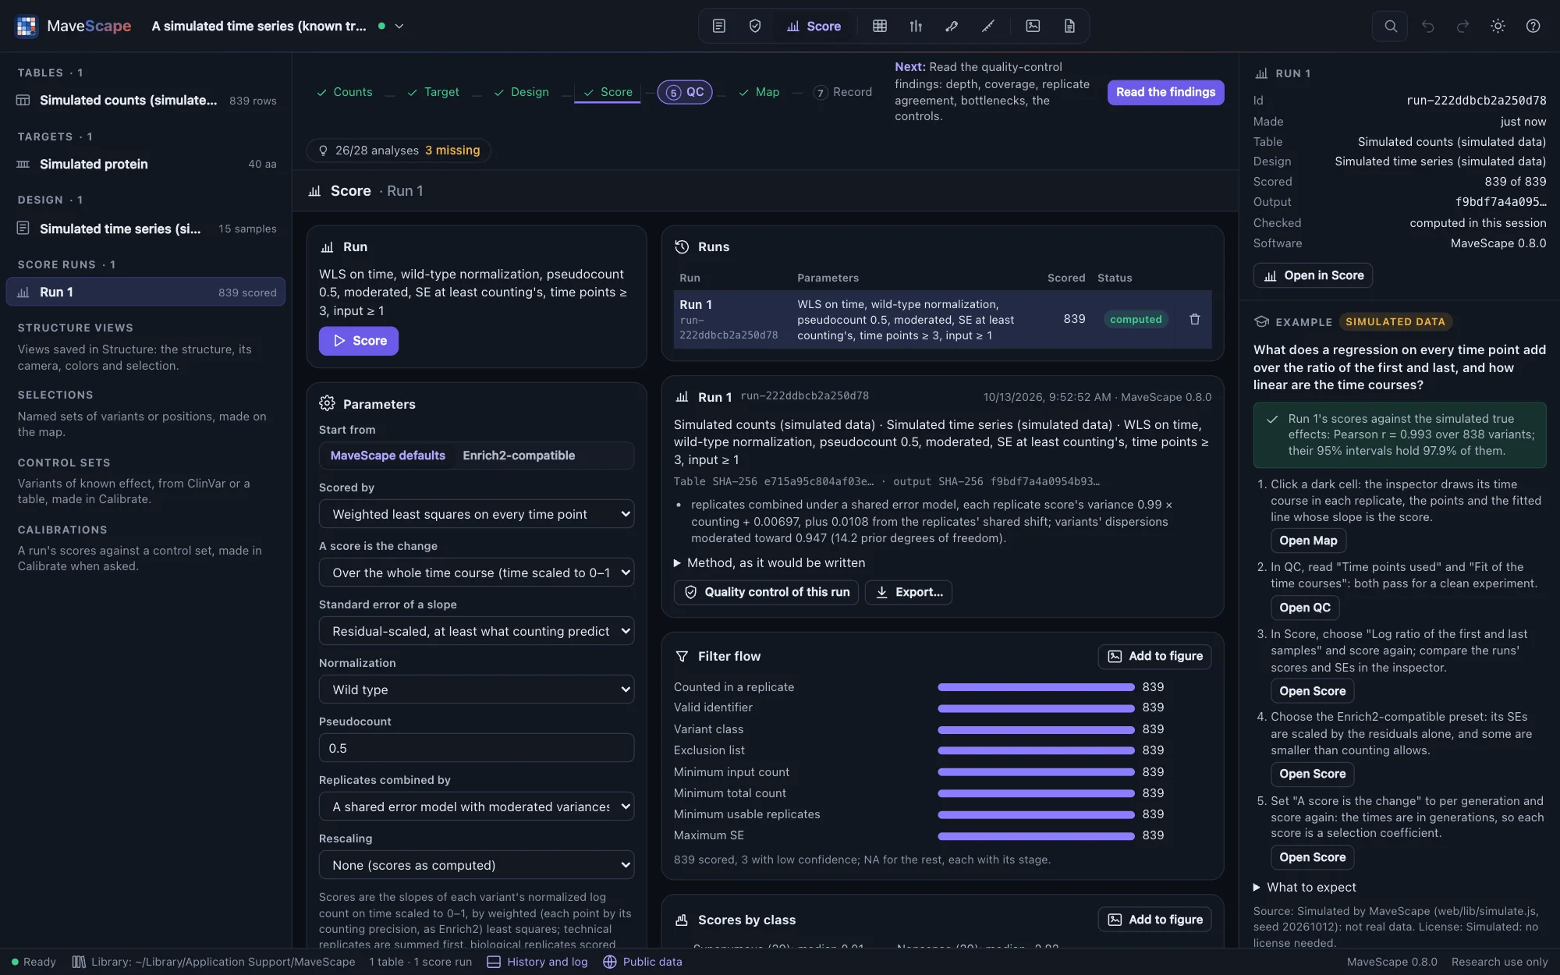Go to the Target workflow step
This screenshot has height=975, width=1560.
point(434,92)
